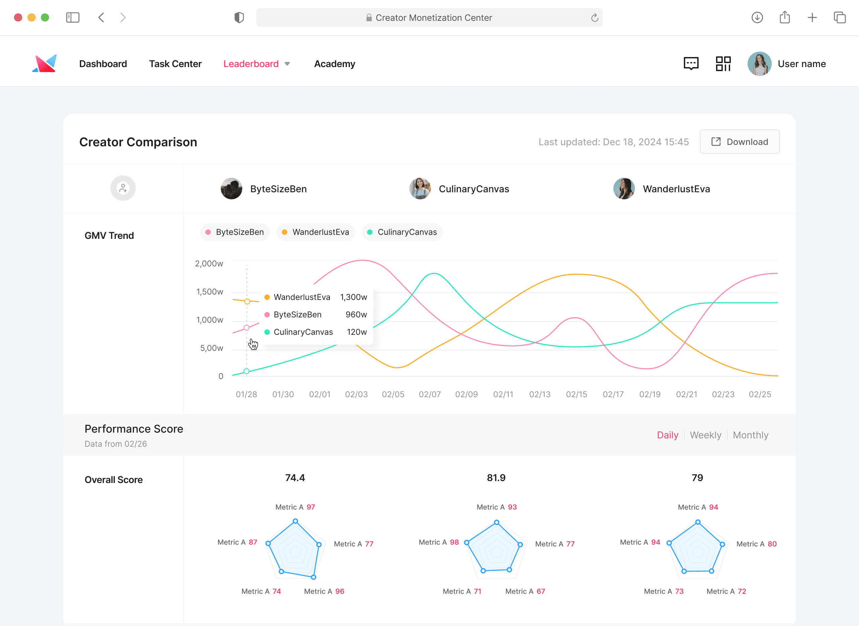Click the Last updated timestamp text

(613, 142)
